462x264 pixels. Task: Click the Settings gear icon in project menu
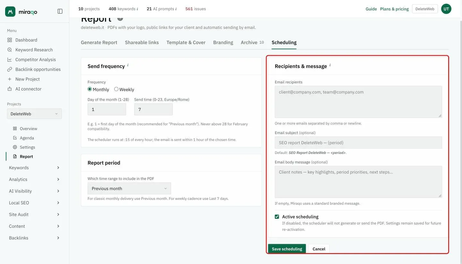(15, 147)
